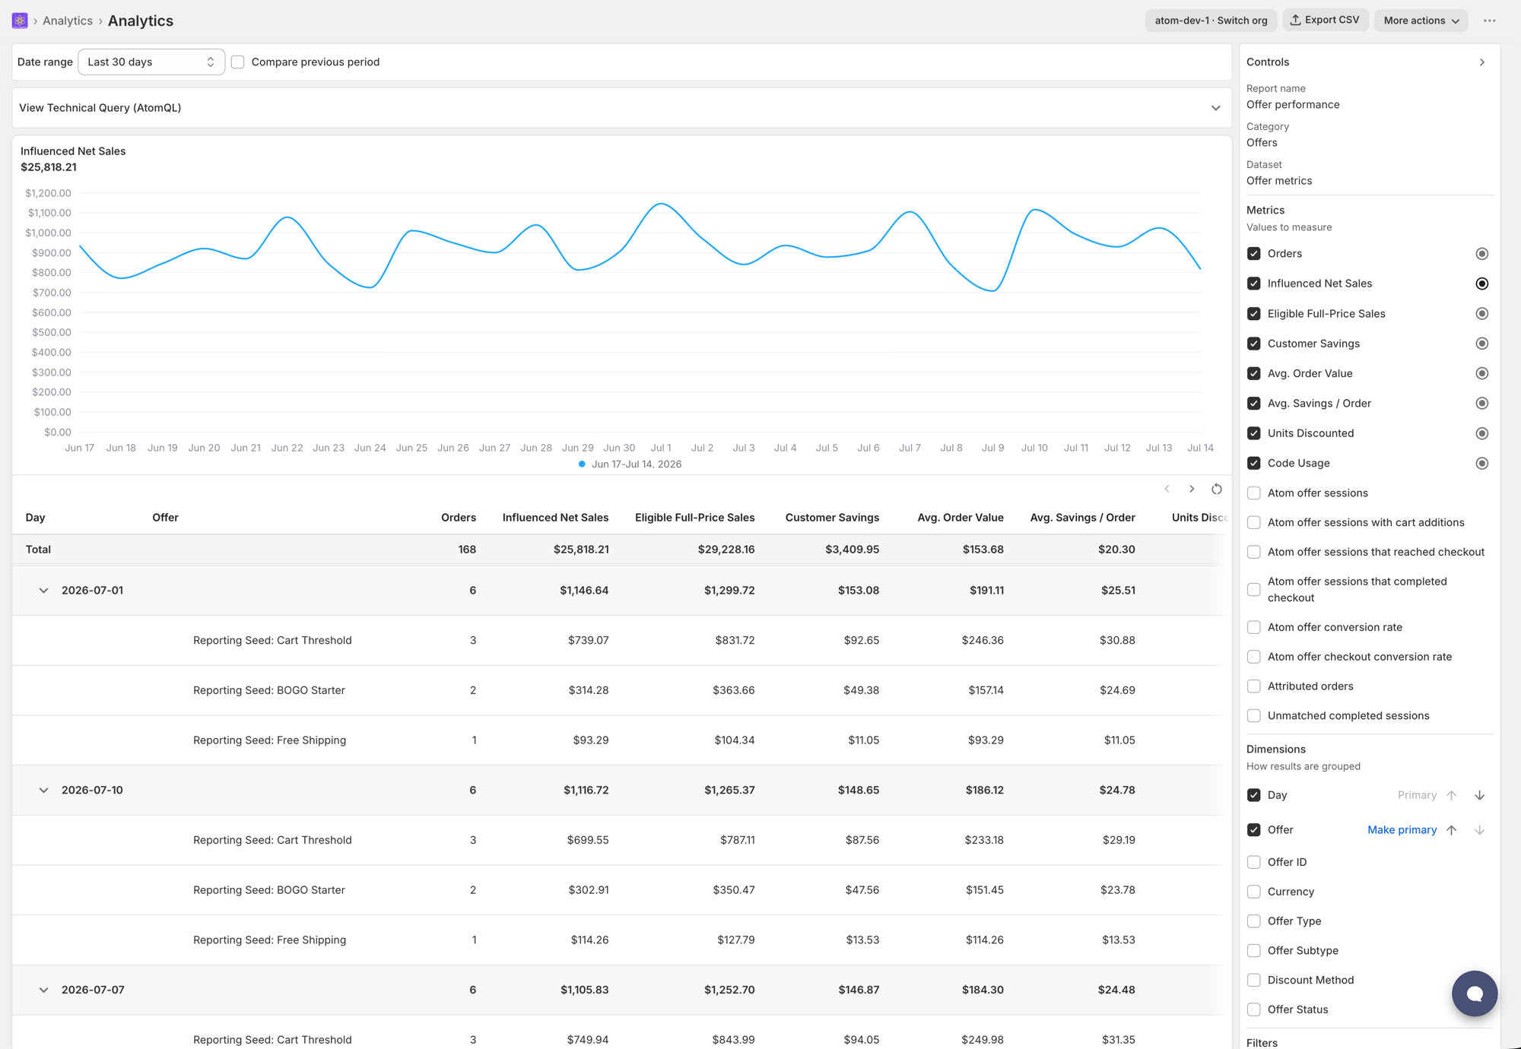The image size is (1521, 1049).
Task: Open the More actions dropdown
Action: tap(1421, 21)
